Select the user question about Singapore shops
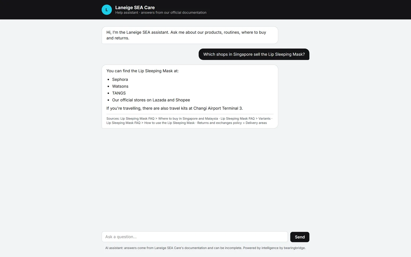 pos(254,54)
